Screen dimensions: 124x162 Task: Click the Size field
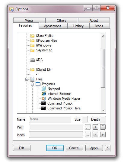pos(85,119)
